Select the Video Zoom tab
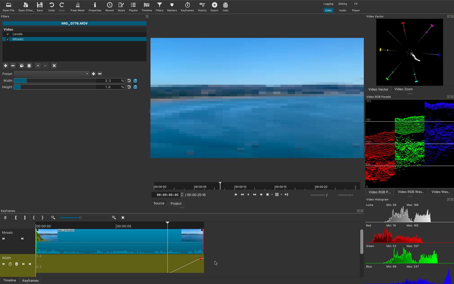Screen dimensions: 454x284 coord(403,89)
